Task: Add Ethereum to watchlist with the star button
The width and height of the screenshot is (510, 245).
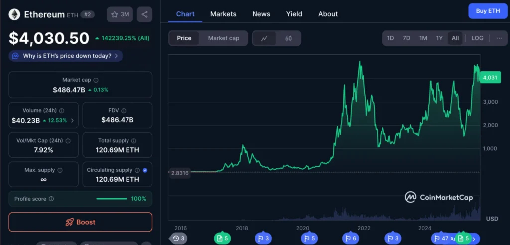Action: [x=120, y=14]
